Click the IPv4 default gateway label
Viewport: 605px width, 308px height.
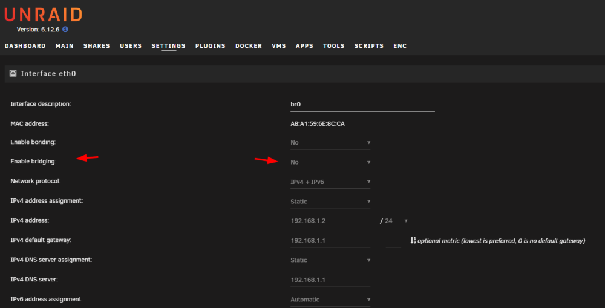pos(41,240)
